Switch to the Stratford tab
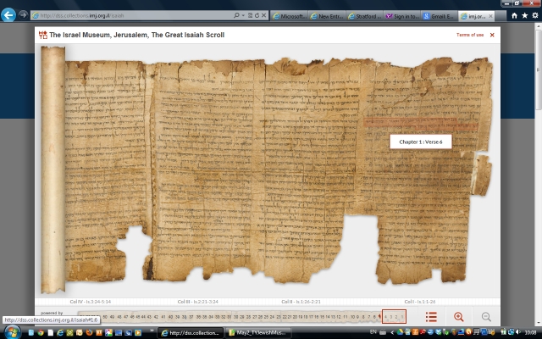Screen dimensions: 542x339 pyautogui.click(x=365, y=16)
